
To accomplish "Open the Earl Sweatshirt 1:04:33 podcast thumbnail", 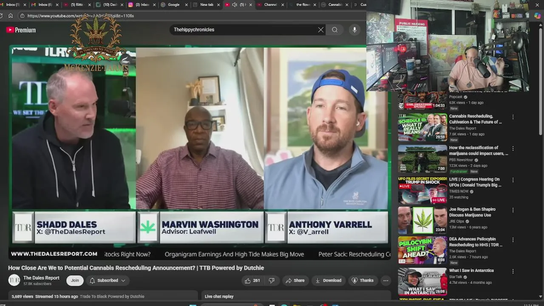I will click(x=422, y=101).
